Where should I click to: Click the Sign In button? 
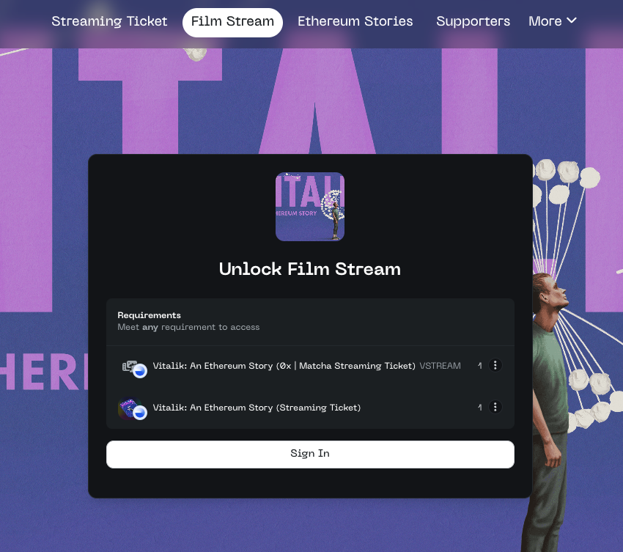click(x=310, y=455)
